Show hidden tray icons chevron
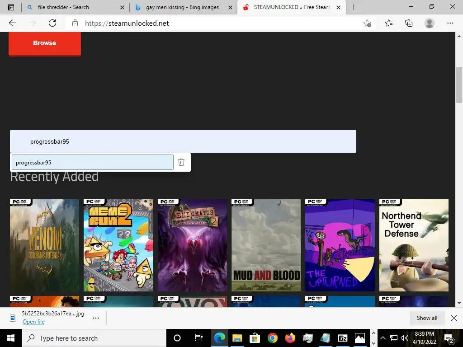 383,338
